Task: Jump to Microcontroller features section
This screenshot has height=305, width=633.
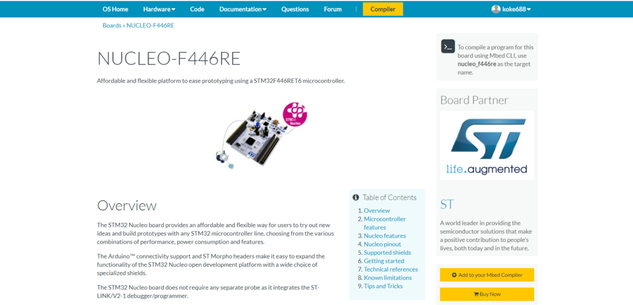Action: [x=384, y=223]
